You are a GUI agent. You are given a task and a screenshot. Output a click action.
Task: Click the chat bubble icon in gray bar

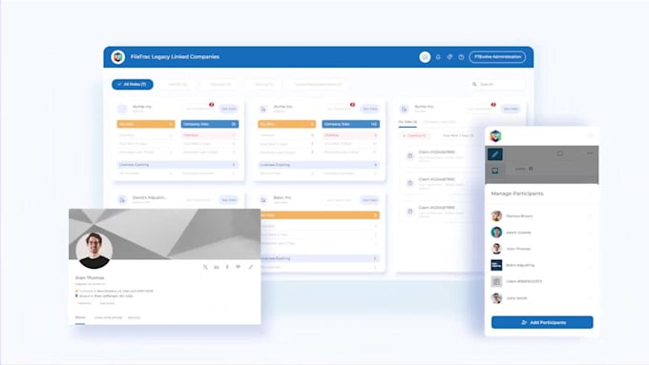(560, 153)
